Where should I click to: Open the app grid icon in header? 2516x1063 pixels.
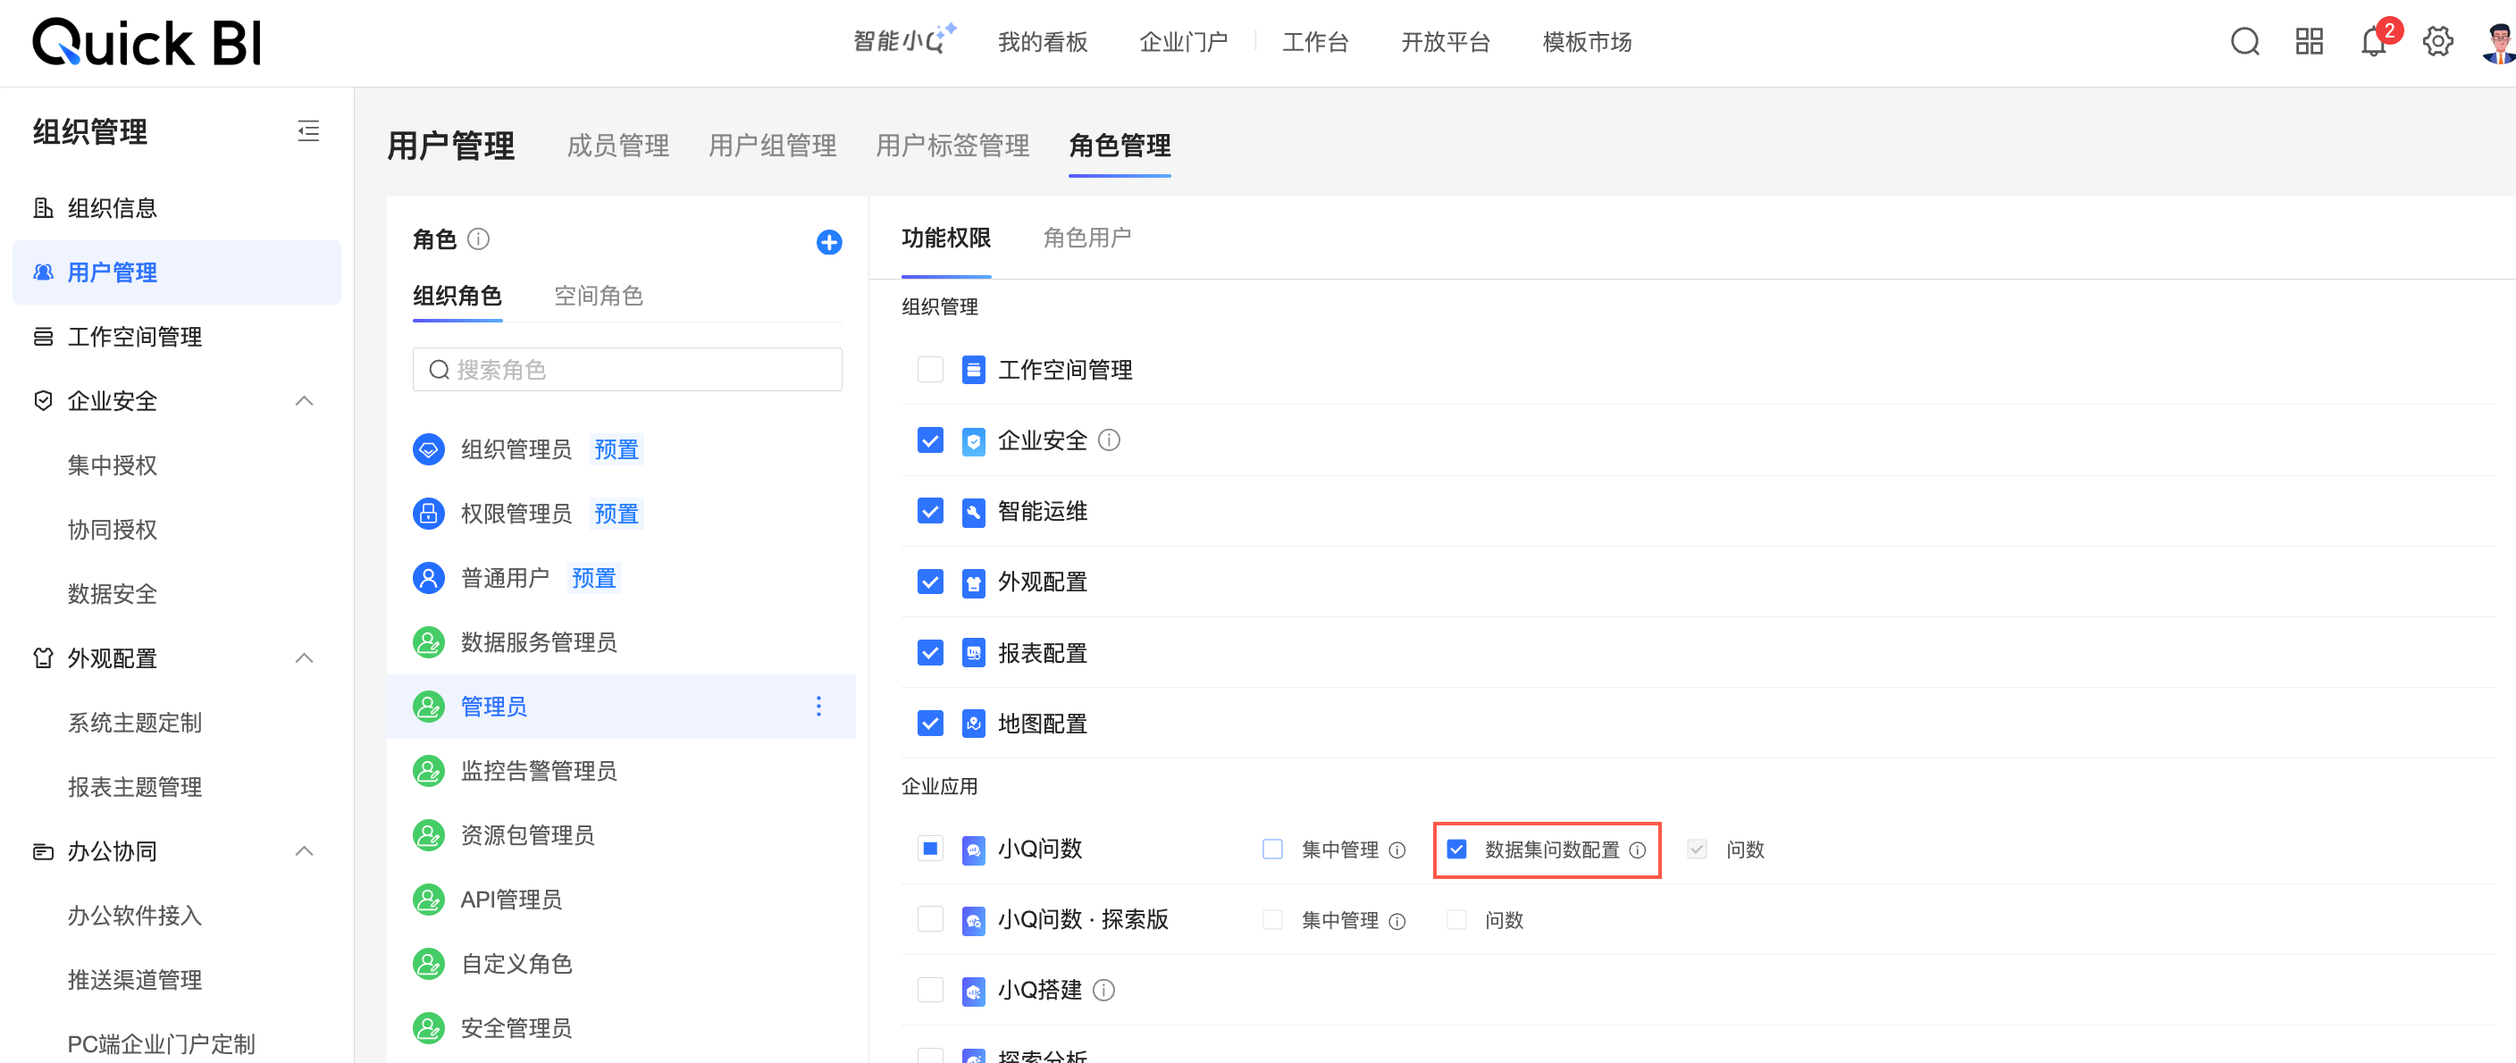[x=2309, y=42]
